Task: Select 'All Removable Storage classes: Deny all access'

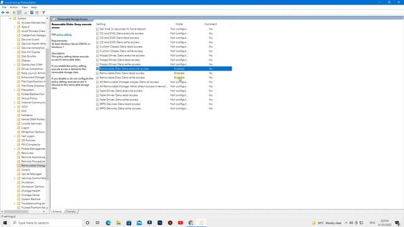Action: pos(163,82)
